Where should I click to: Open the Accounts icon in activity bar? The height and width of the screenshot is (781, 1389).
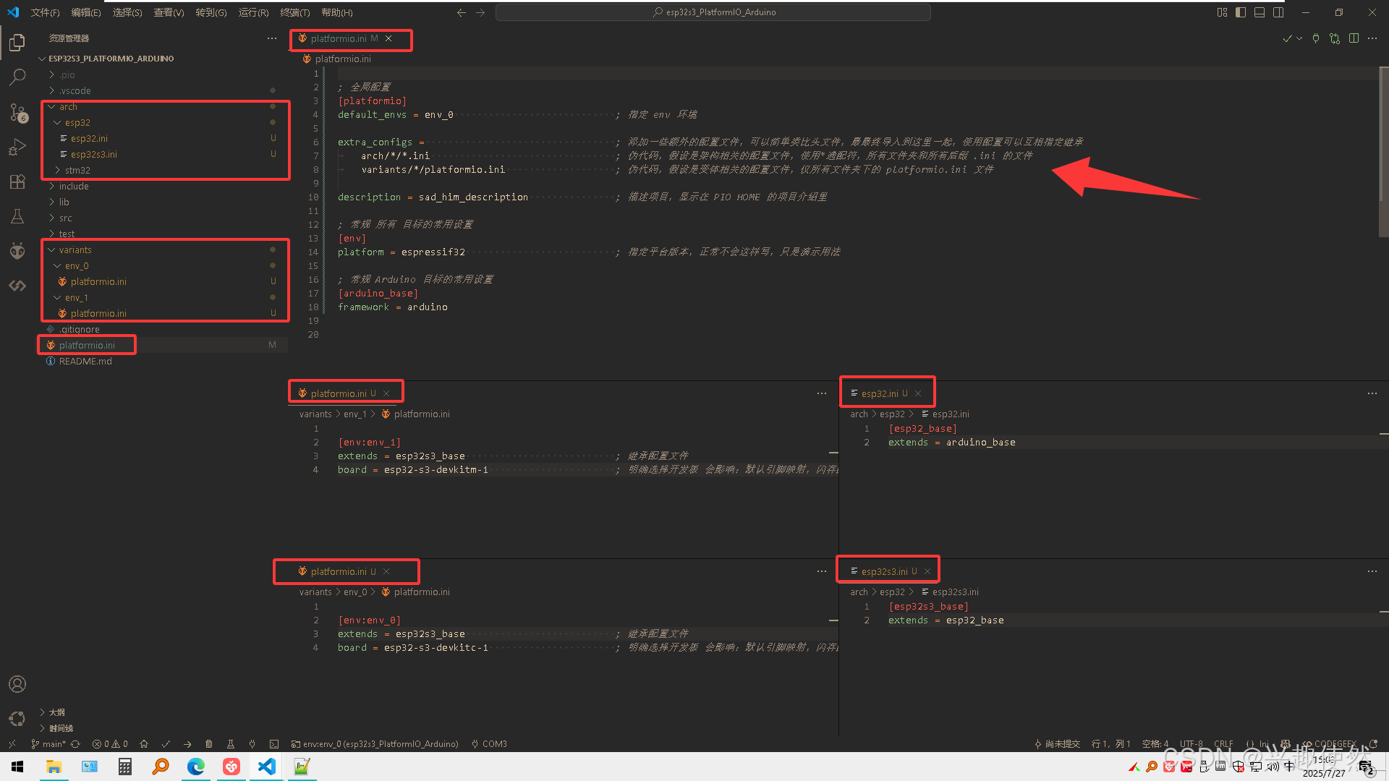coord(17,684)
